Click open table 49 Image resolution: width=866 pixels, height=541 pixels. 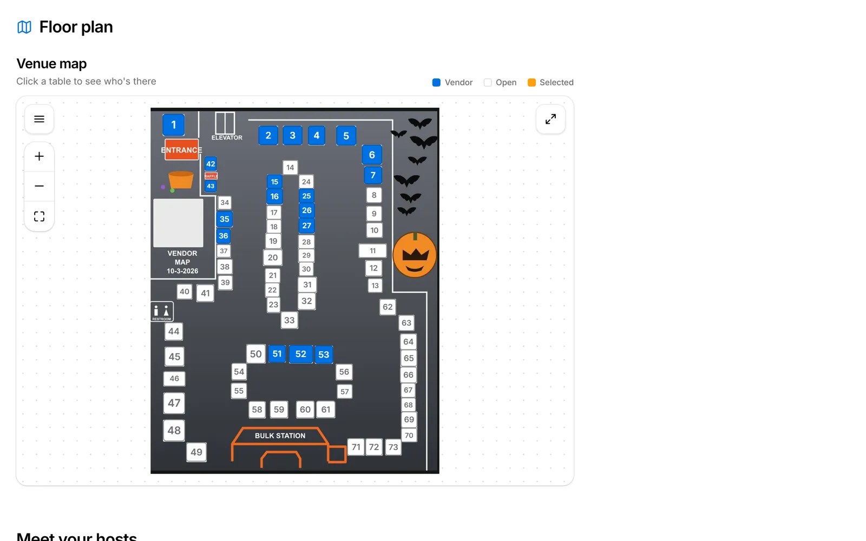(196, 452)
